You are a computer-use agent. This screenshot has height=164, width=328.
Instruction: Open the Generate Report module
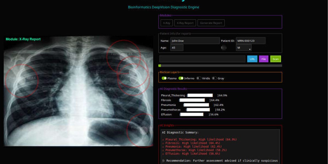(211, 23)
